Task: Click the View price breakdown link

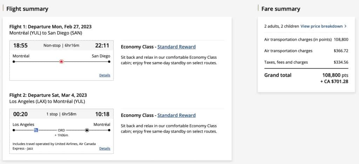Action: point(321,26)
